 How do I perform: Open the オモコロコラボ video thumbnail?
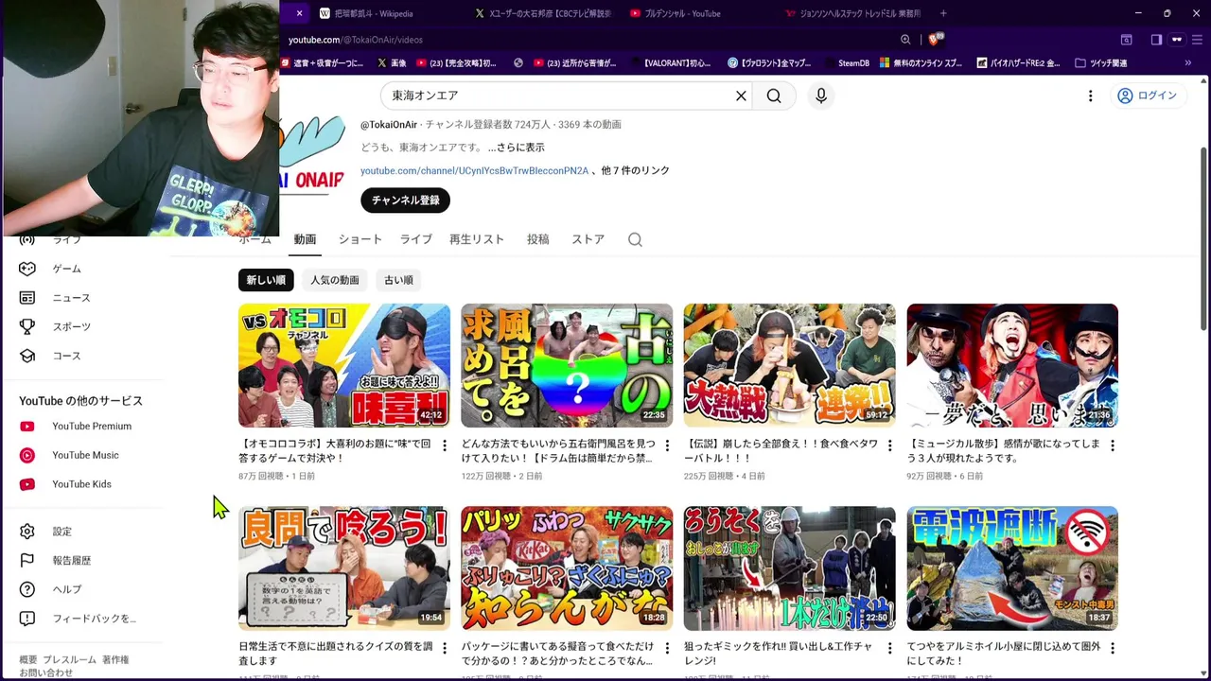click(x=344, y=365)
